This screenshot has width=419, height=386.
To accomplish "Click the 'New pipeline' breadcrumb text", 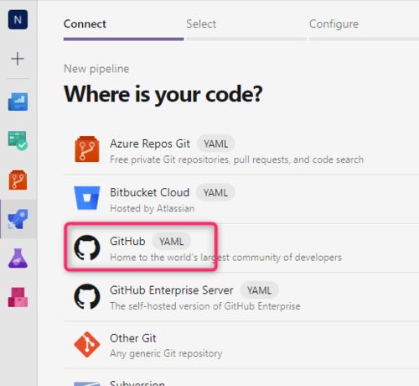I will [96, 69].
